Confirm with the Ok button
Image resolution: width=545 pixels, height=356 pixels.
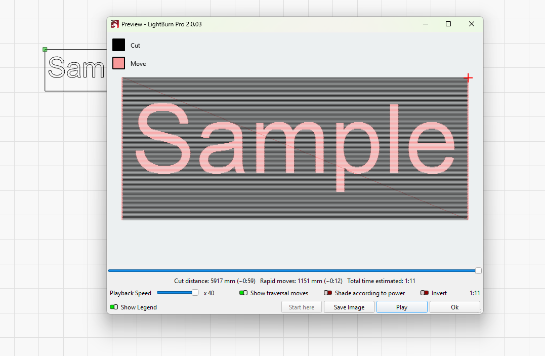[454, 307]
